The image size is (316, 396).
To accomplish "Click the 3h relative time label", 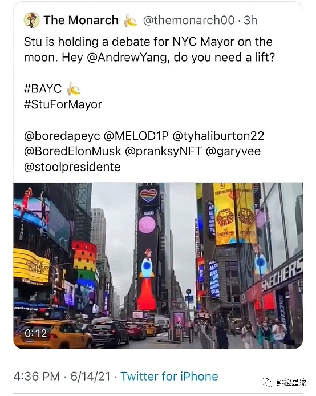I will coord(250,20).
